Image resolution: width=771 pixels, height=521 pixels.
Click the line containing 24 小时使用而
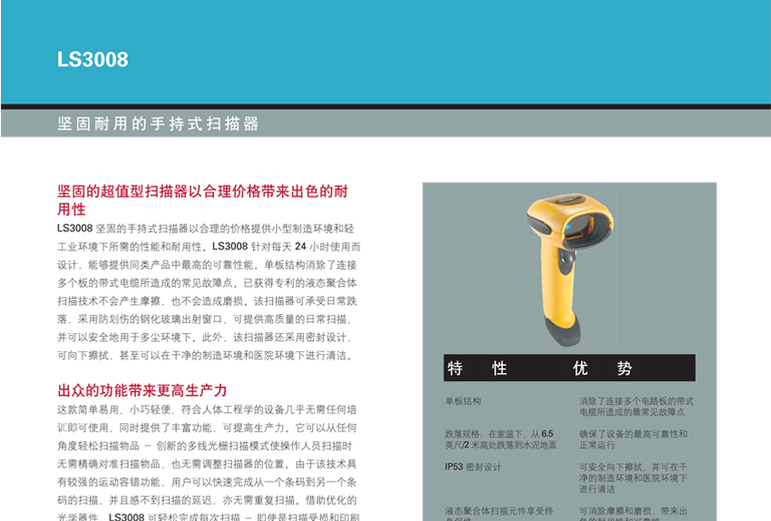pyautogui.click(x=209, y=247)
